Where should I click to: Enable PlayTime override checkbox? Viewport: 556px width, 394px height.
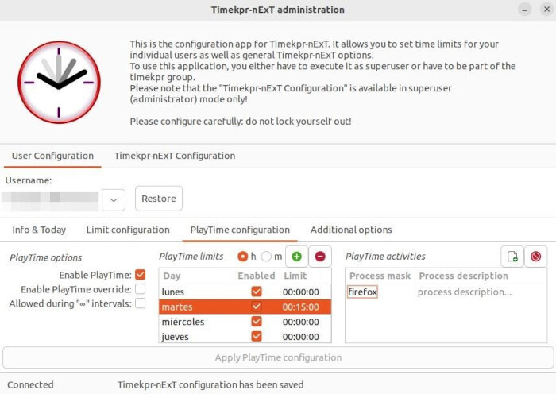tap(140, 289)
